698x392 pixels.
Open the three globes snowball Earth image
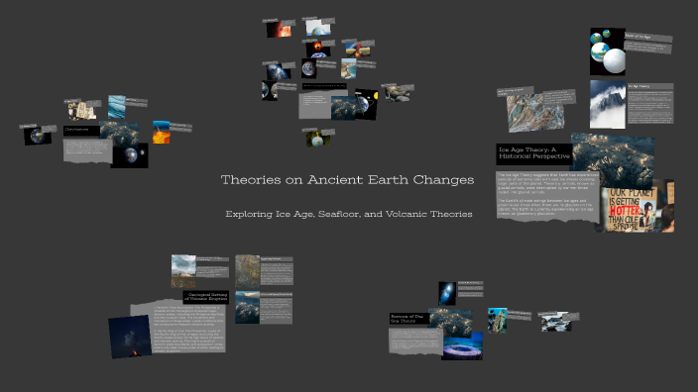coord(608,51)
